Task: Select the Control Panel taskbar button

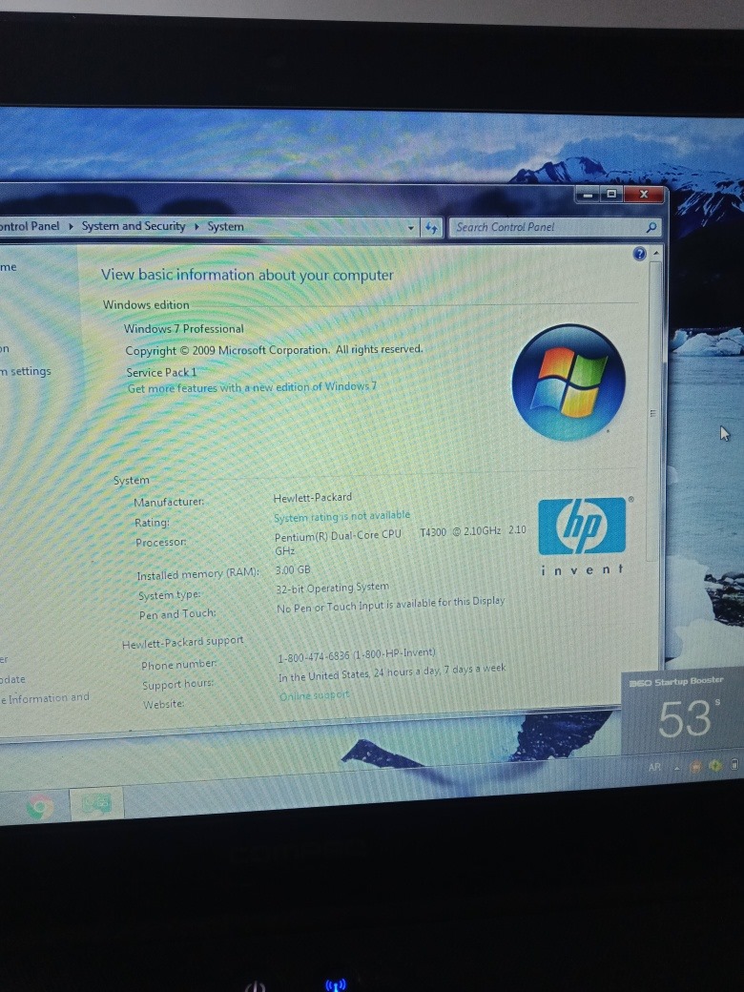Action: [96, 804]
